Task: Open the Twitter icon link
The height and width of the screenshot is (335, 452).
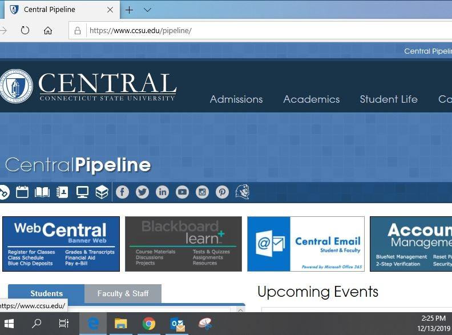Action: [x=143, y=192]
